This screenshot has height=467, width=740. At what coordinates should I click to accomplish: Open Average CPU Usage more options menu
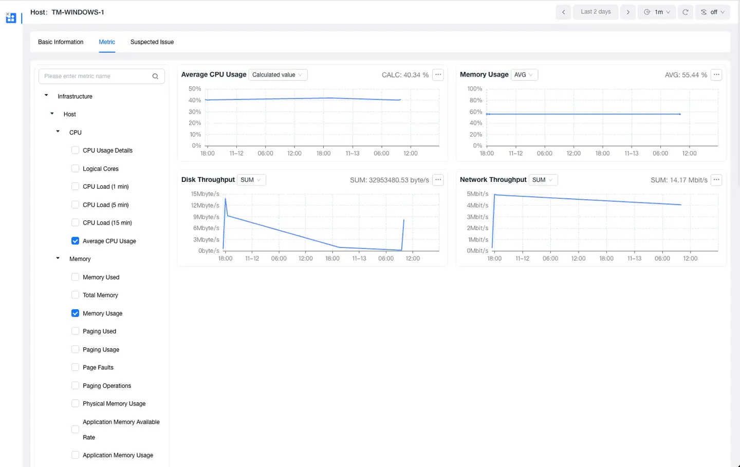tap(438, 74)
